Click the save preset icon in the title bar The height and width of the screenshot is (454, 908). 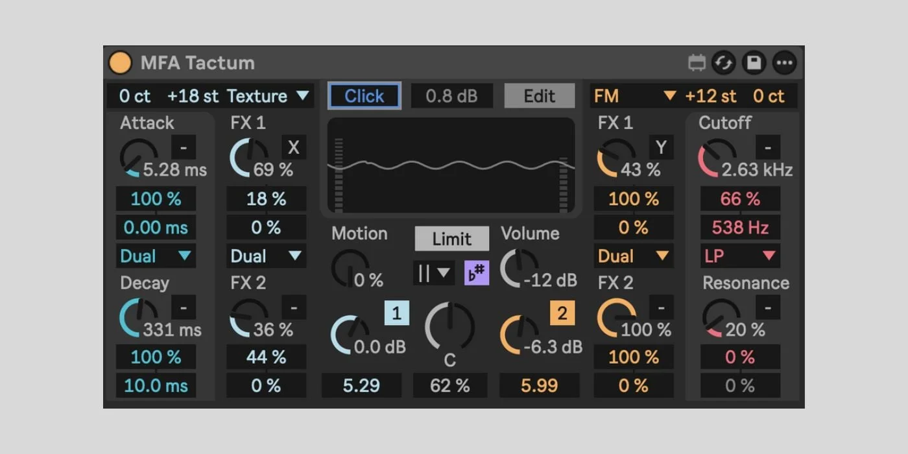[x=754, y=62]
